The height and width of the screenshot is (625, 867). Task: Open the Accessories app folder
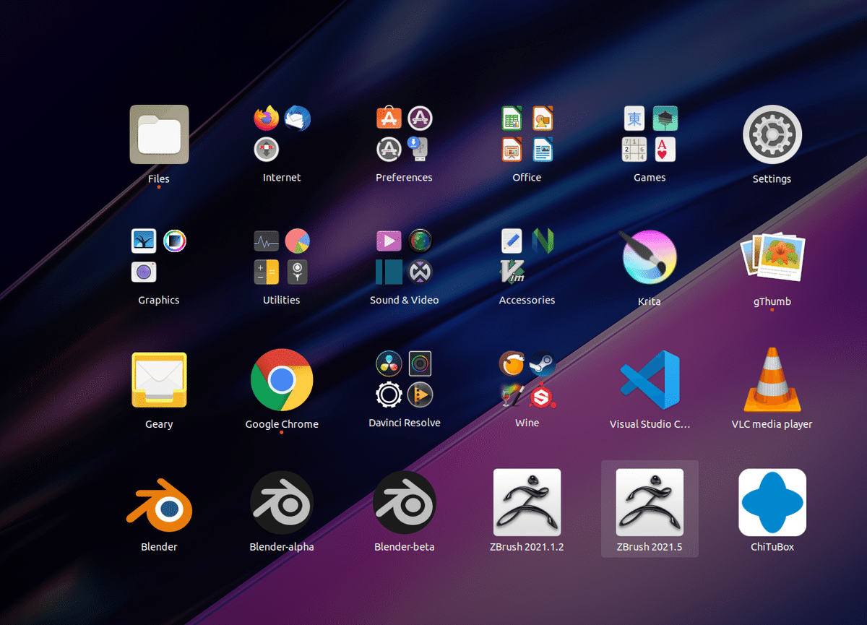tap(527, 257)
